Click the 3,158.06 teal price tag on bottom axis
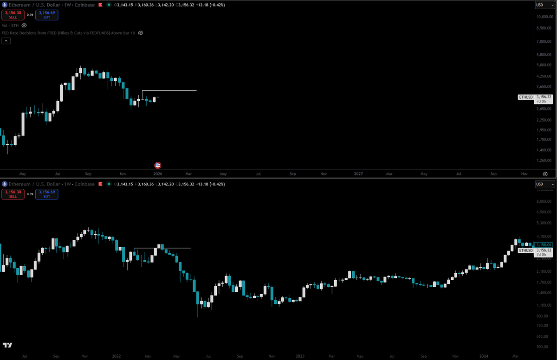Image resolution: width=557 pixels, height=360 pixels. [543, 244]
